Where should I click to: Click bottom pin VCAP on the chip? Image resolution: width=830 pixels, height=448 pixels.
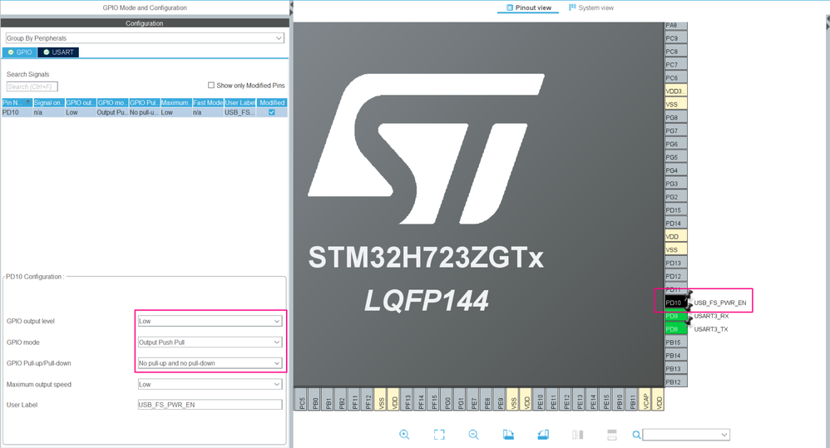tap(646, 399)
